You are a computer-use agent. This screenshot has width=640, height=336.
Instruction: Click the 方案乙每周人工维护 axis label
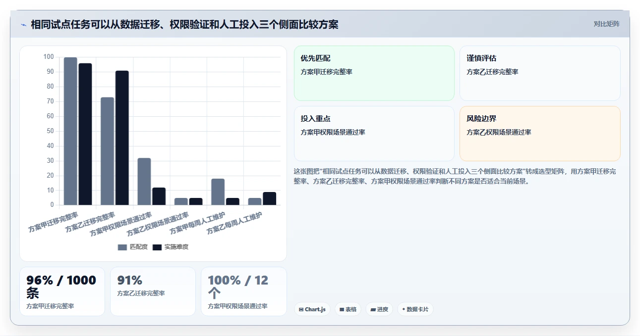[x=234, y=223]
